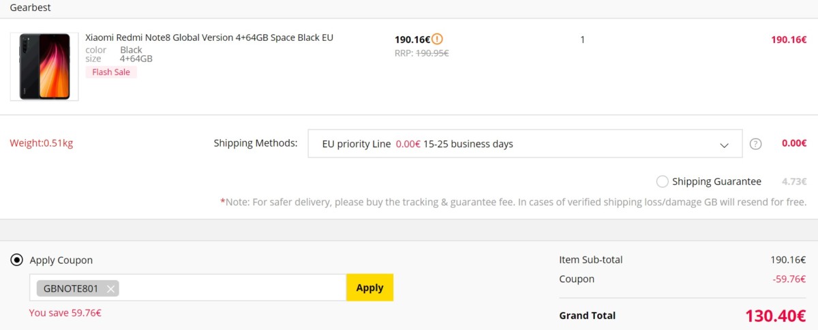Select the Shipping Guarantee radio option

point(662,181)
